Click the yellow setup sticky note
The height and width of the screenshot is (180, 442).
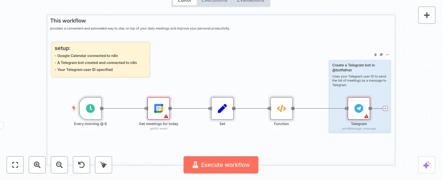point(101,59)
